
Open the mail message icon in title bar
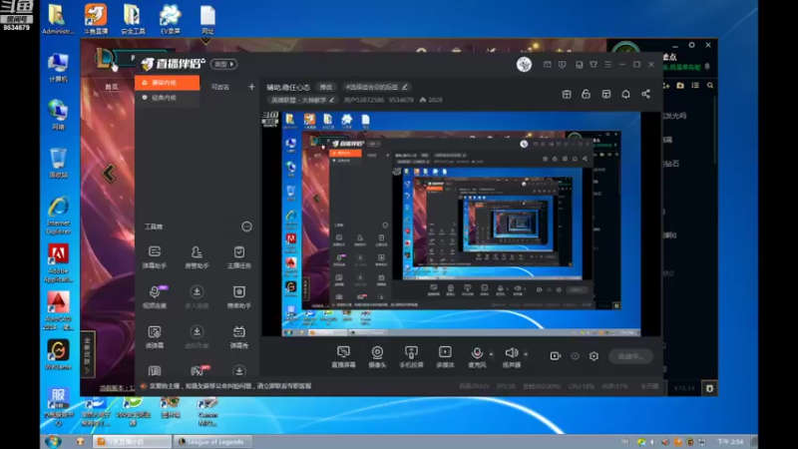547,65
